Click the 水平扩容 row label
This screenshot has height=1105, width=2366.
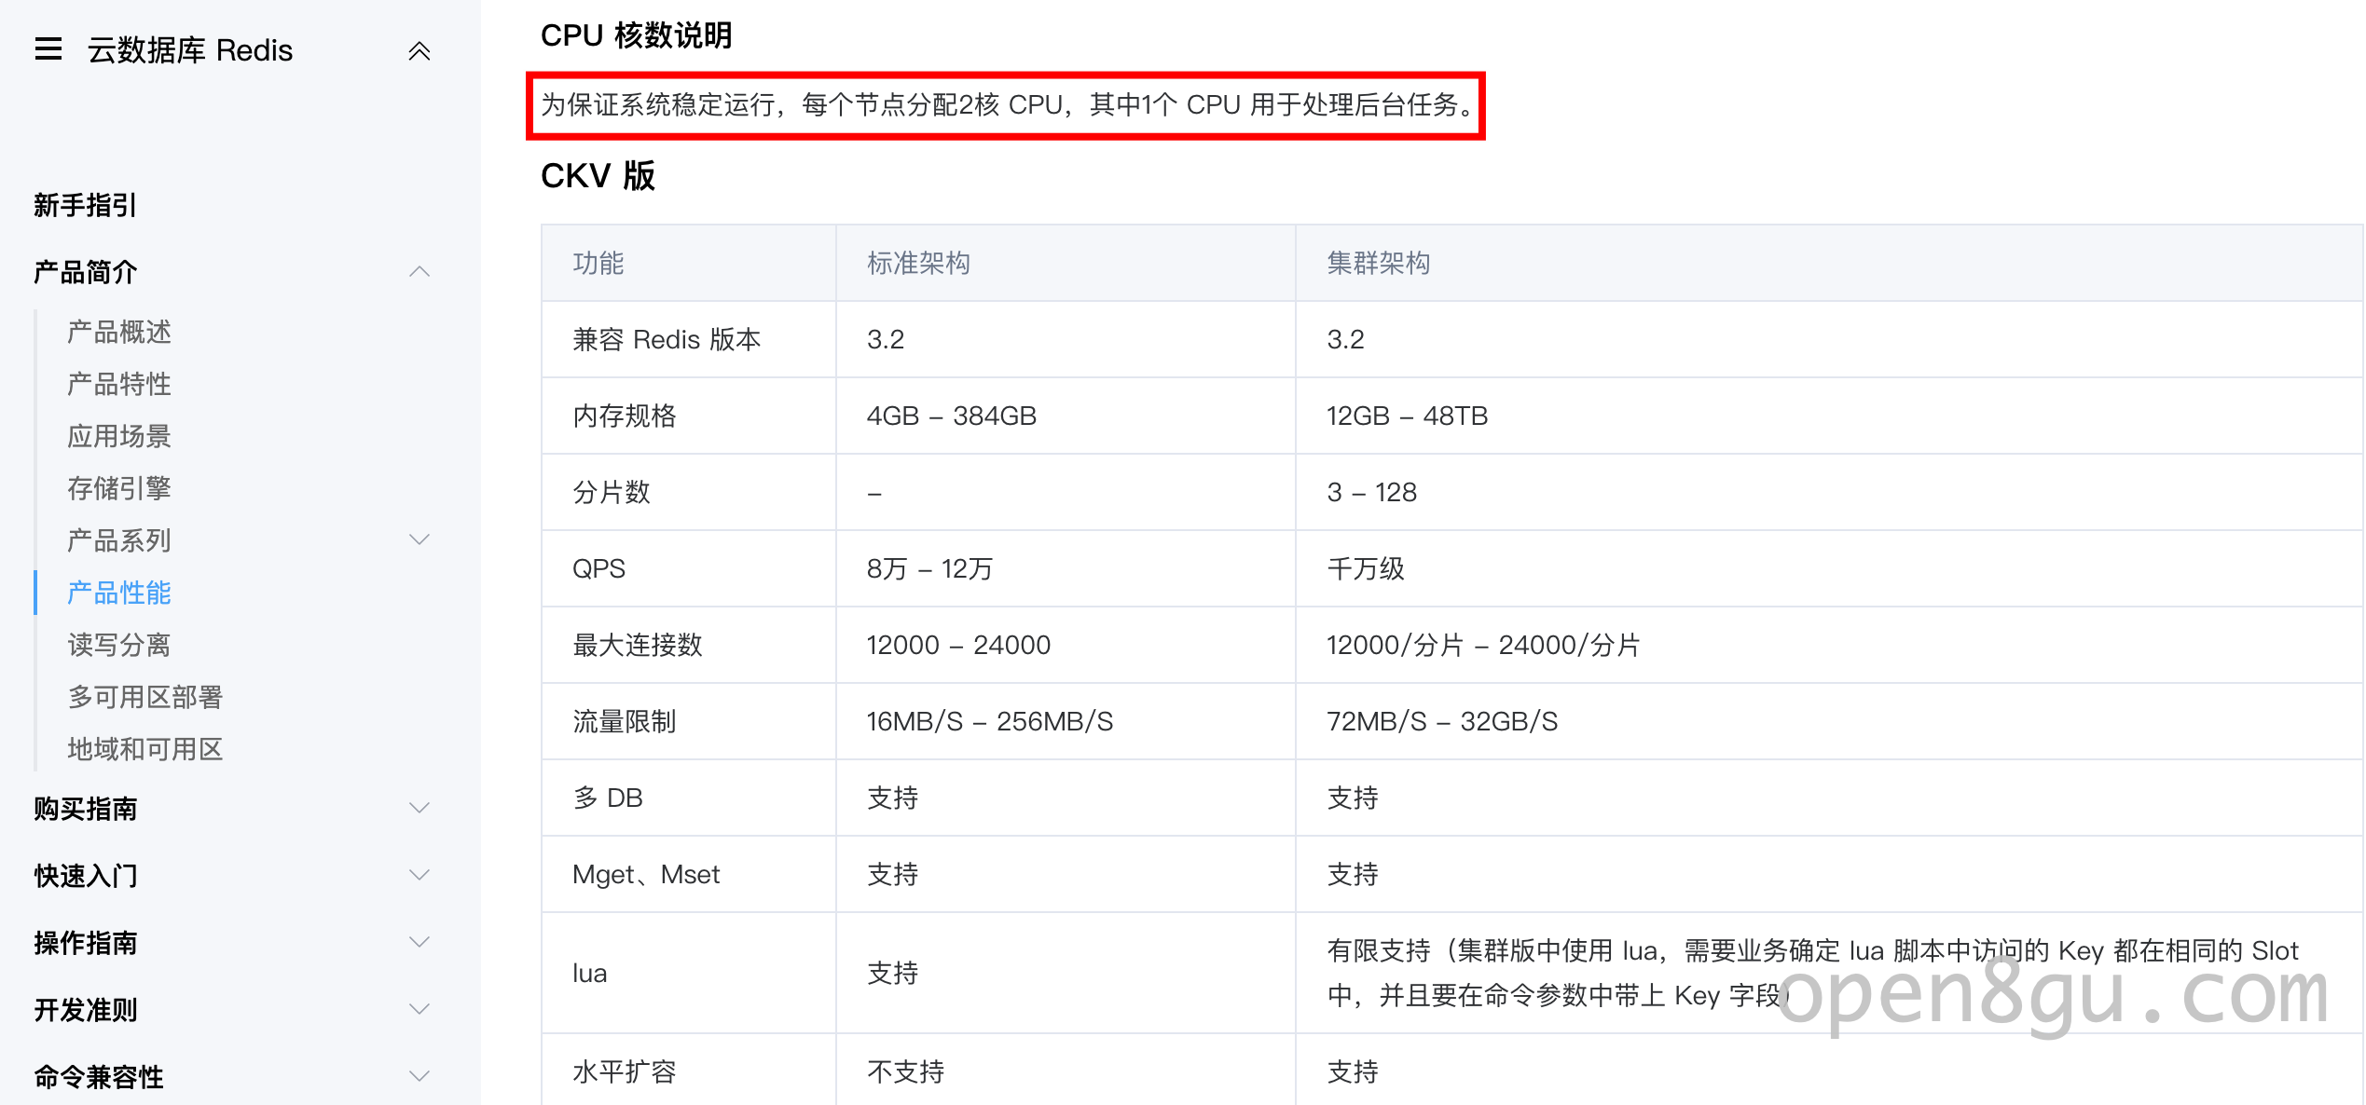625,1071
